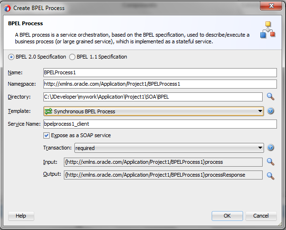Screen dimensions: 286x230
Task: Click the Input label text
Action: pos(50,162)
